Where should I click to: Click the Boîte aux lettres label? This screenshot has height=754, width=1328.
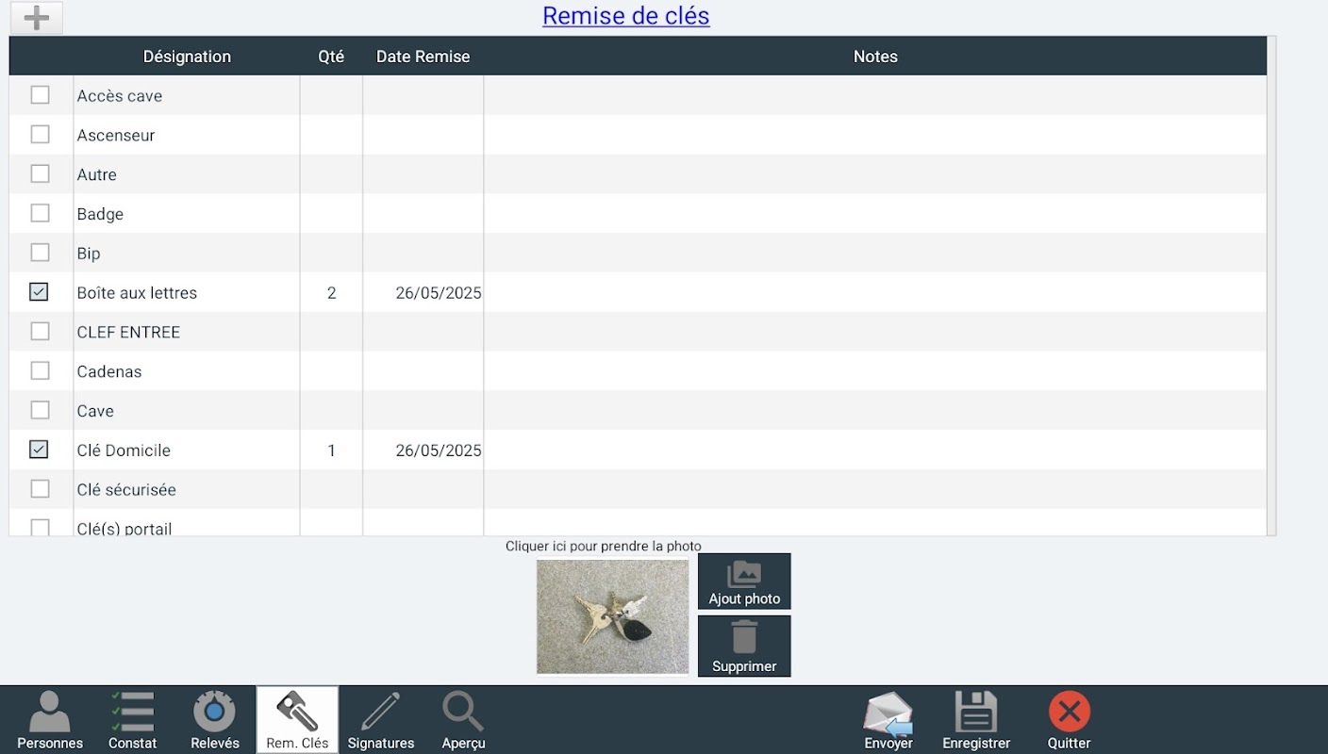137,293
